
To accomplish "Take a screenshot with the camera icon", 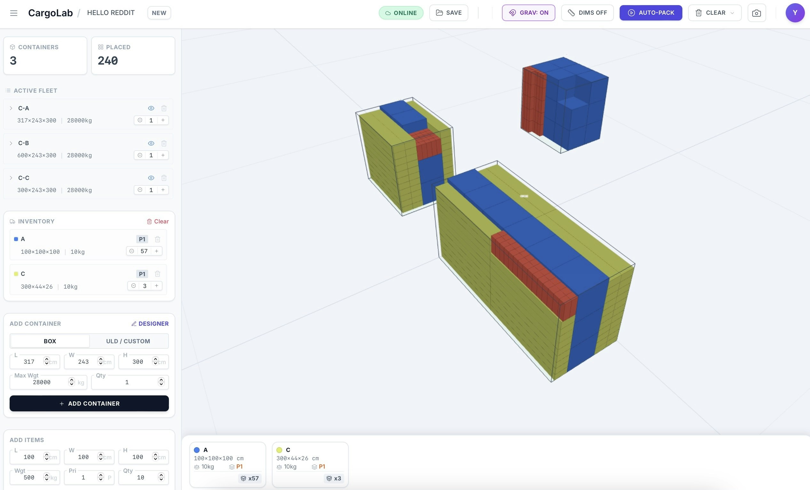I will point(757,13).
